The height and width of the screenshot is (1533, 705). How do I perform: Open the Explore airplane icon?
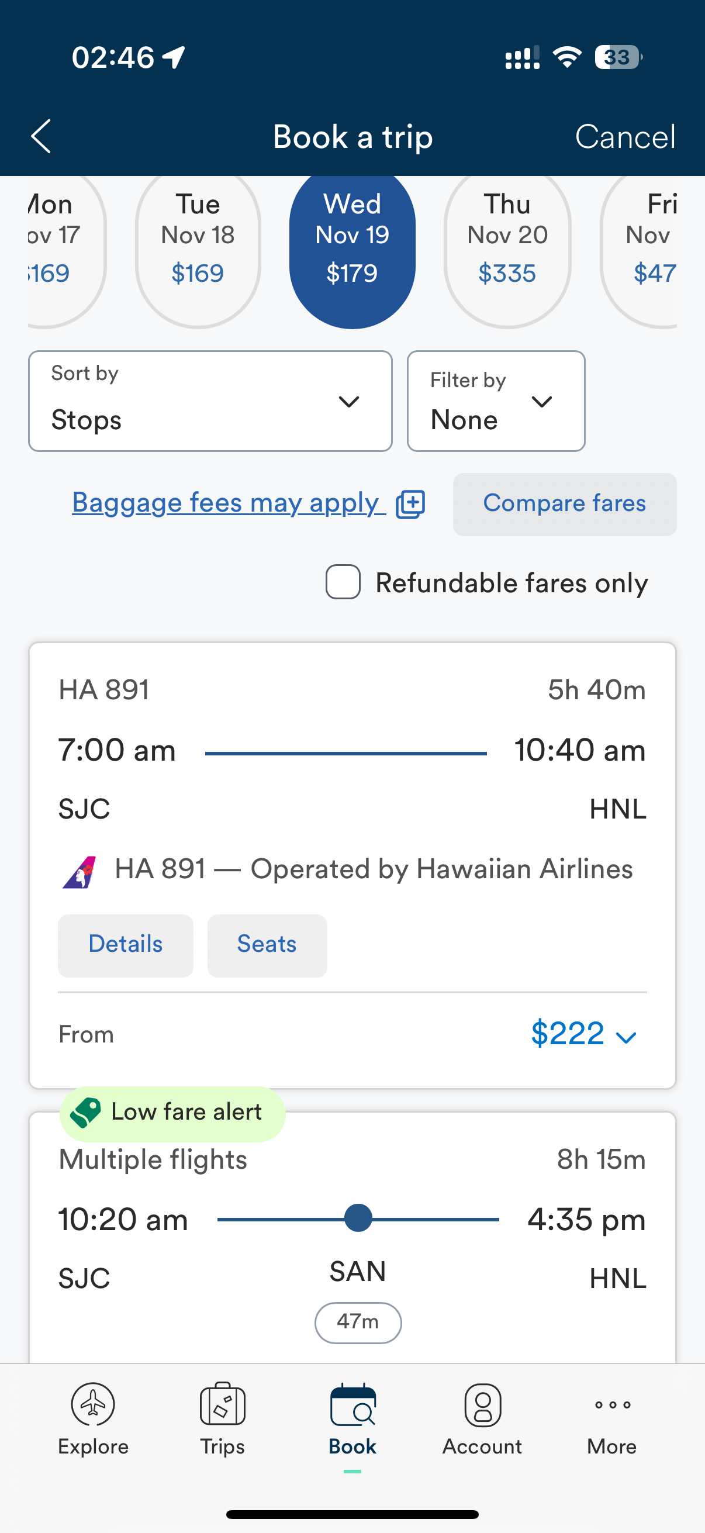click(x=93, y=1404)
